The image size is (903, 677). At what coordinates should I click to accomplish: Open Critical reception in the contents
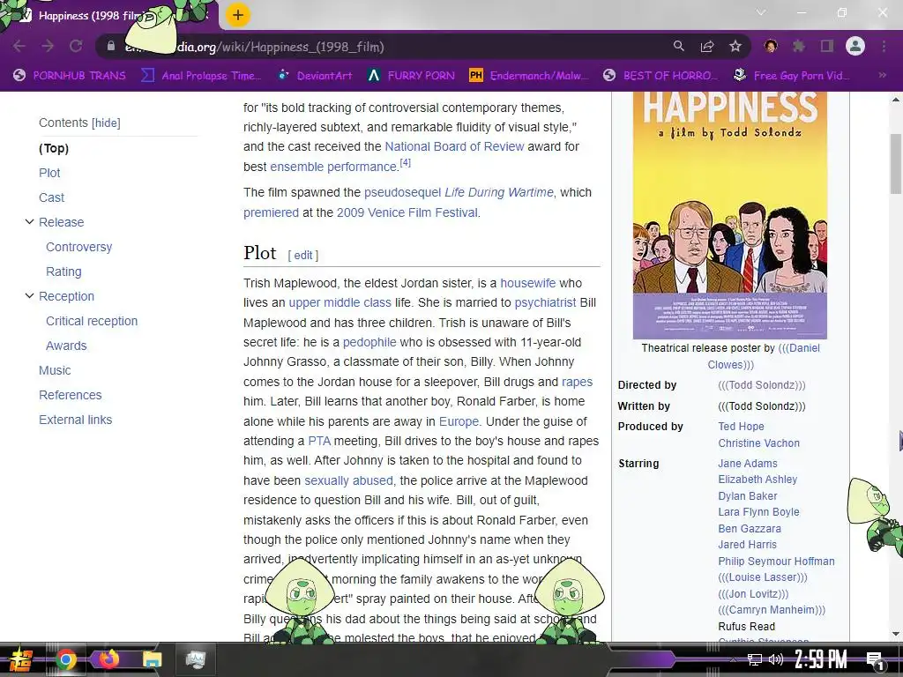click(92, 321)
